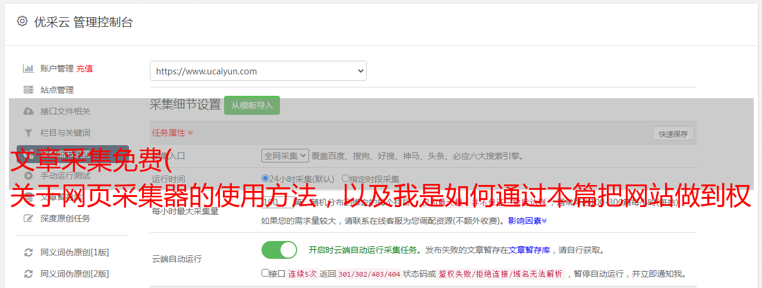Click the edit icon beside 深度原创任务
This screenshot has width=762, height=288.
[x=28, y=218]
